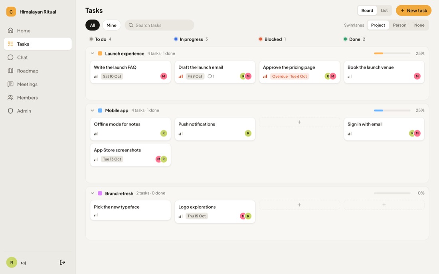Click the Mobile app progress bar
The height and width of the screenshot is (274, 439).
[x=392, y=110]
